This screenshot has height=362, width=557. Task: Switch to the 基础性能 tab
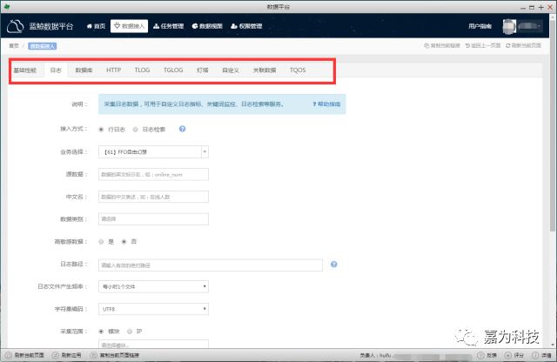pos(25,70)
